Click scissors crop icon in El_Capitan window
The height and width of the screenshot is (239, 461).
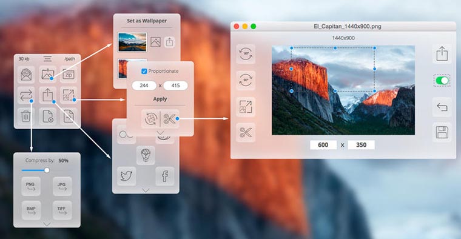246,133
